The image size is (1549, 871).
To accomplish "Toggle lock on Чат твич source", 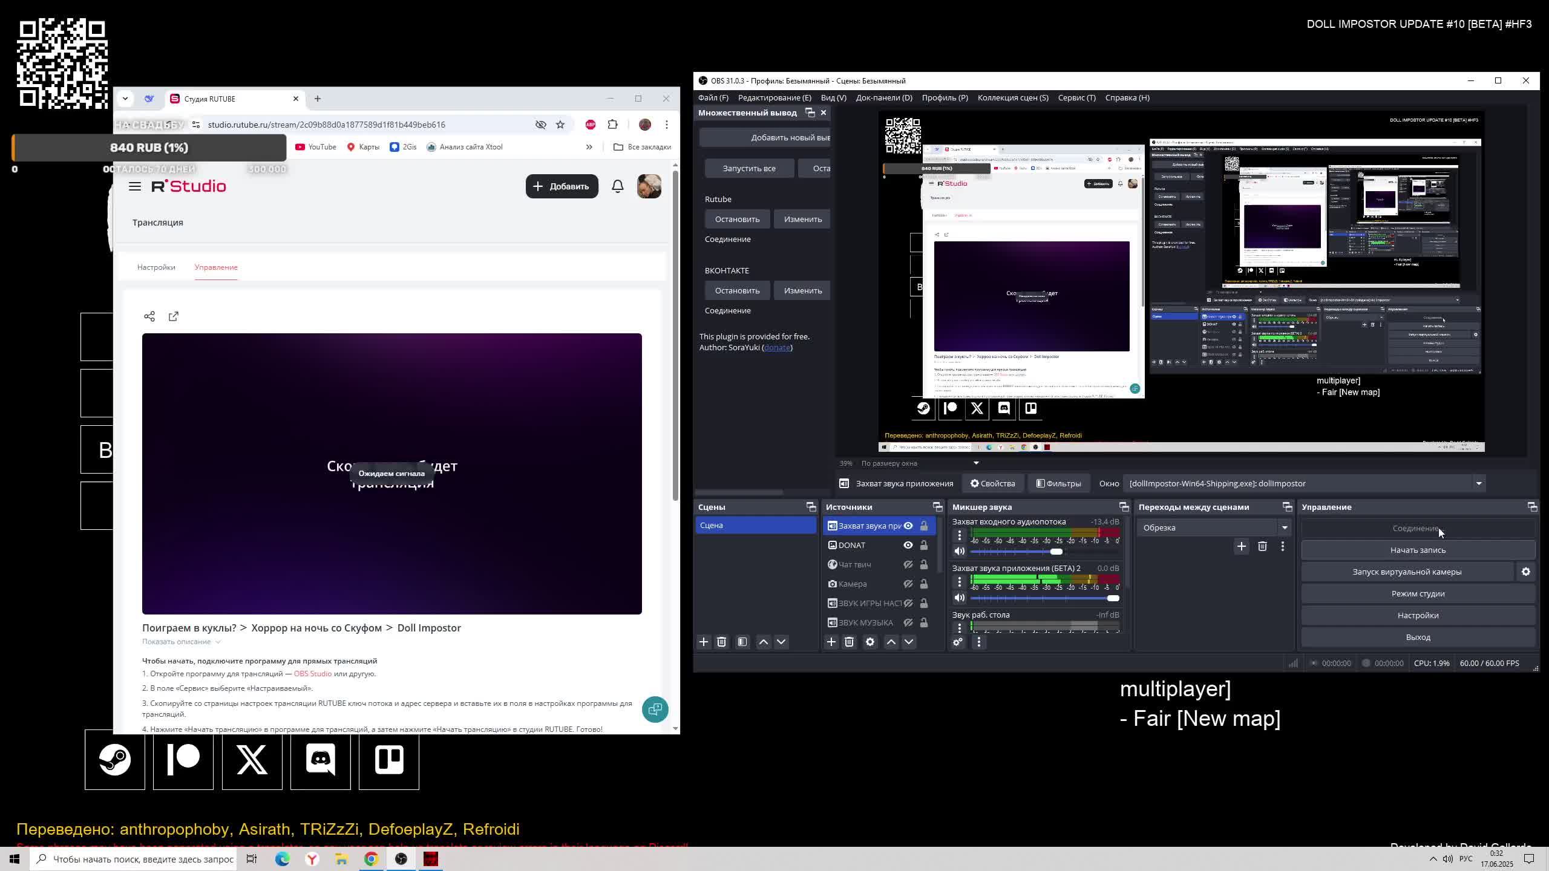I will point(924,564).
